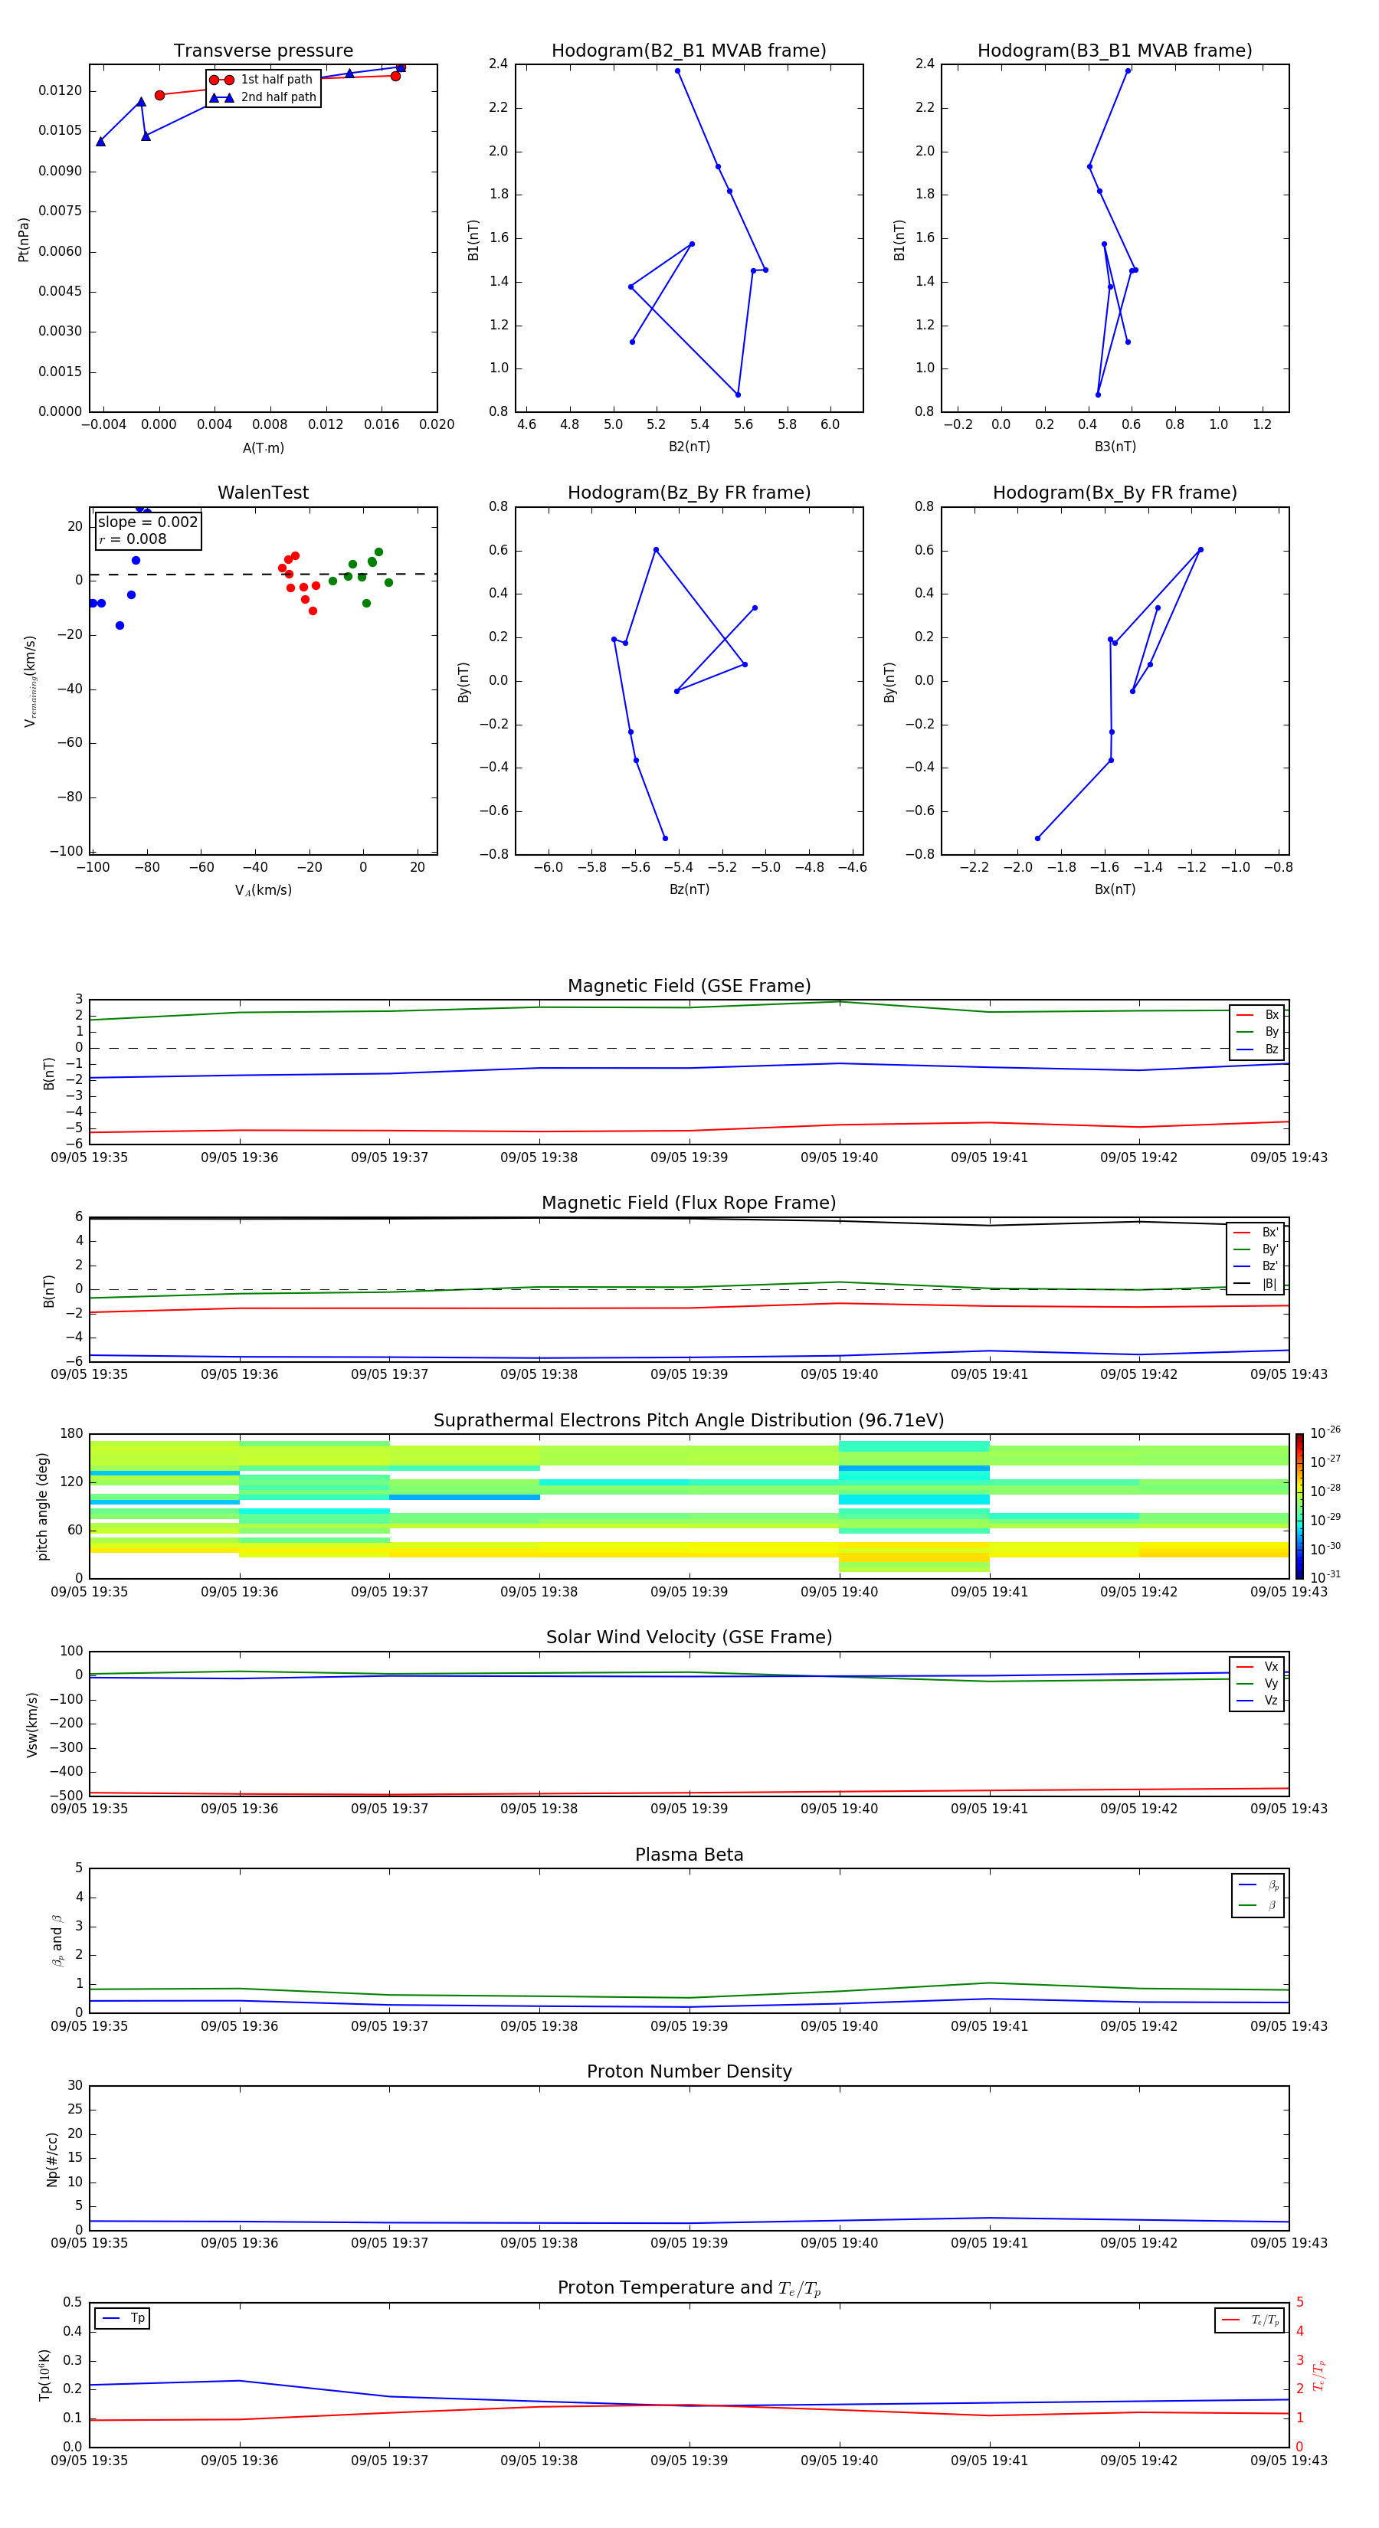1379x2528 pixels.
Task: Click 'Proton Number Density' plot title
Action: pyautogui.click(x=689, y=2071)
